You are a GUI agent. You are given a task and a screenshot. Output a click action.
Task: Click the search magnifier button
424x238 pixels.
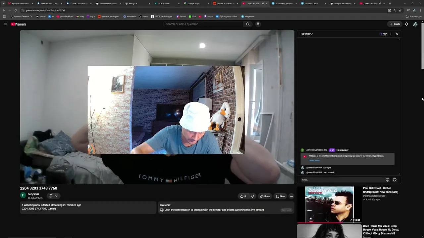(248, 24)
